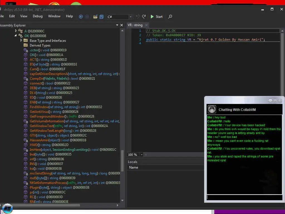Start debugging with the Start button
Screen dimensions: 285x214
[156, 16]
